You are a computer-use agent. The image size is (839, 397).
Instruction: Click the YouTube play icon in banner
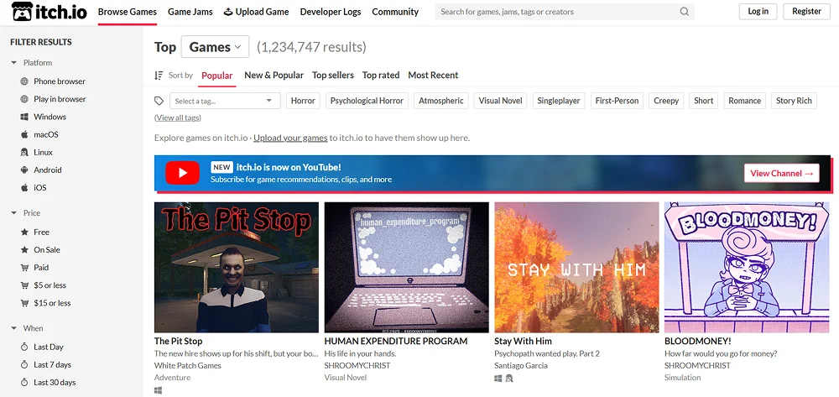tap(182, 173)
